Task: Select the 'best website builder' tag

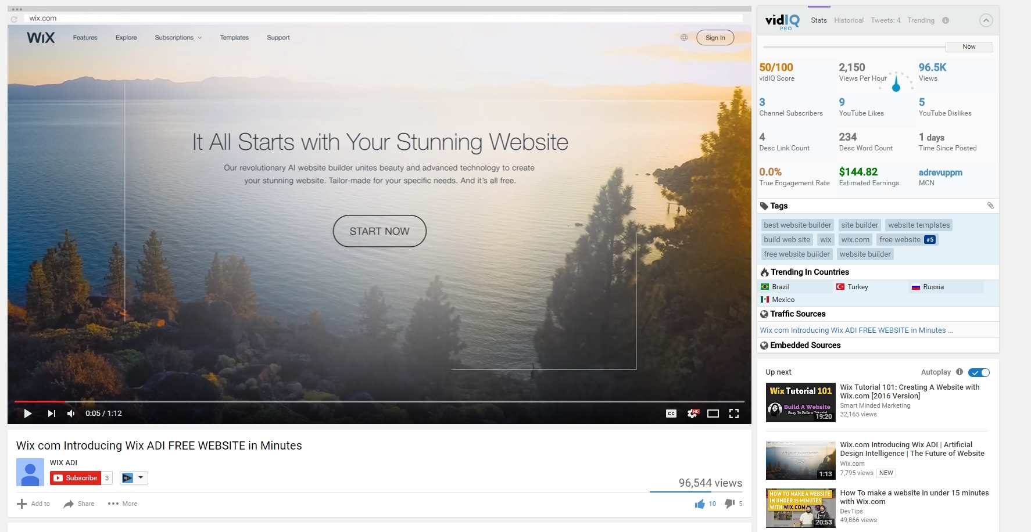Action: pyautogui.click(x=797, y=225)
